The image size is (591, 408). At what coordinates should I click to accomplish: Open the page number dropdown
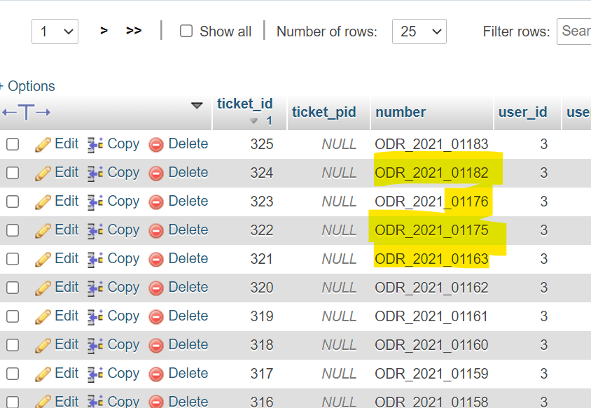click(55, 31)
